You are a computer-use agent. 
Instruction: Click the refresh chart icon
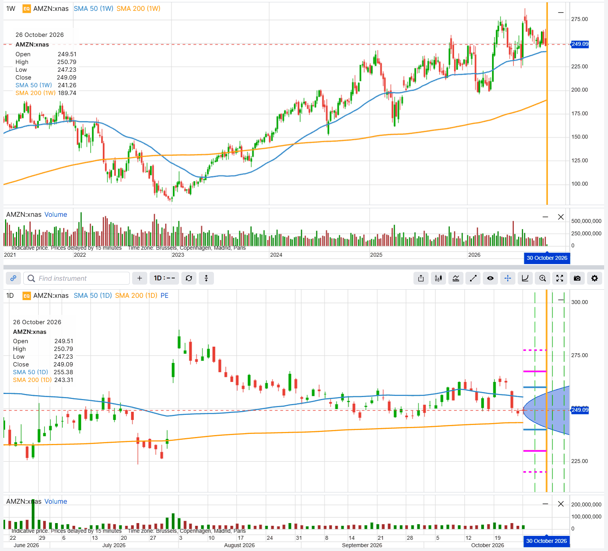(x=189, y=278)
